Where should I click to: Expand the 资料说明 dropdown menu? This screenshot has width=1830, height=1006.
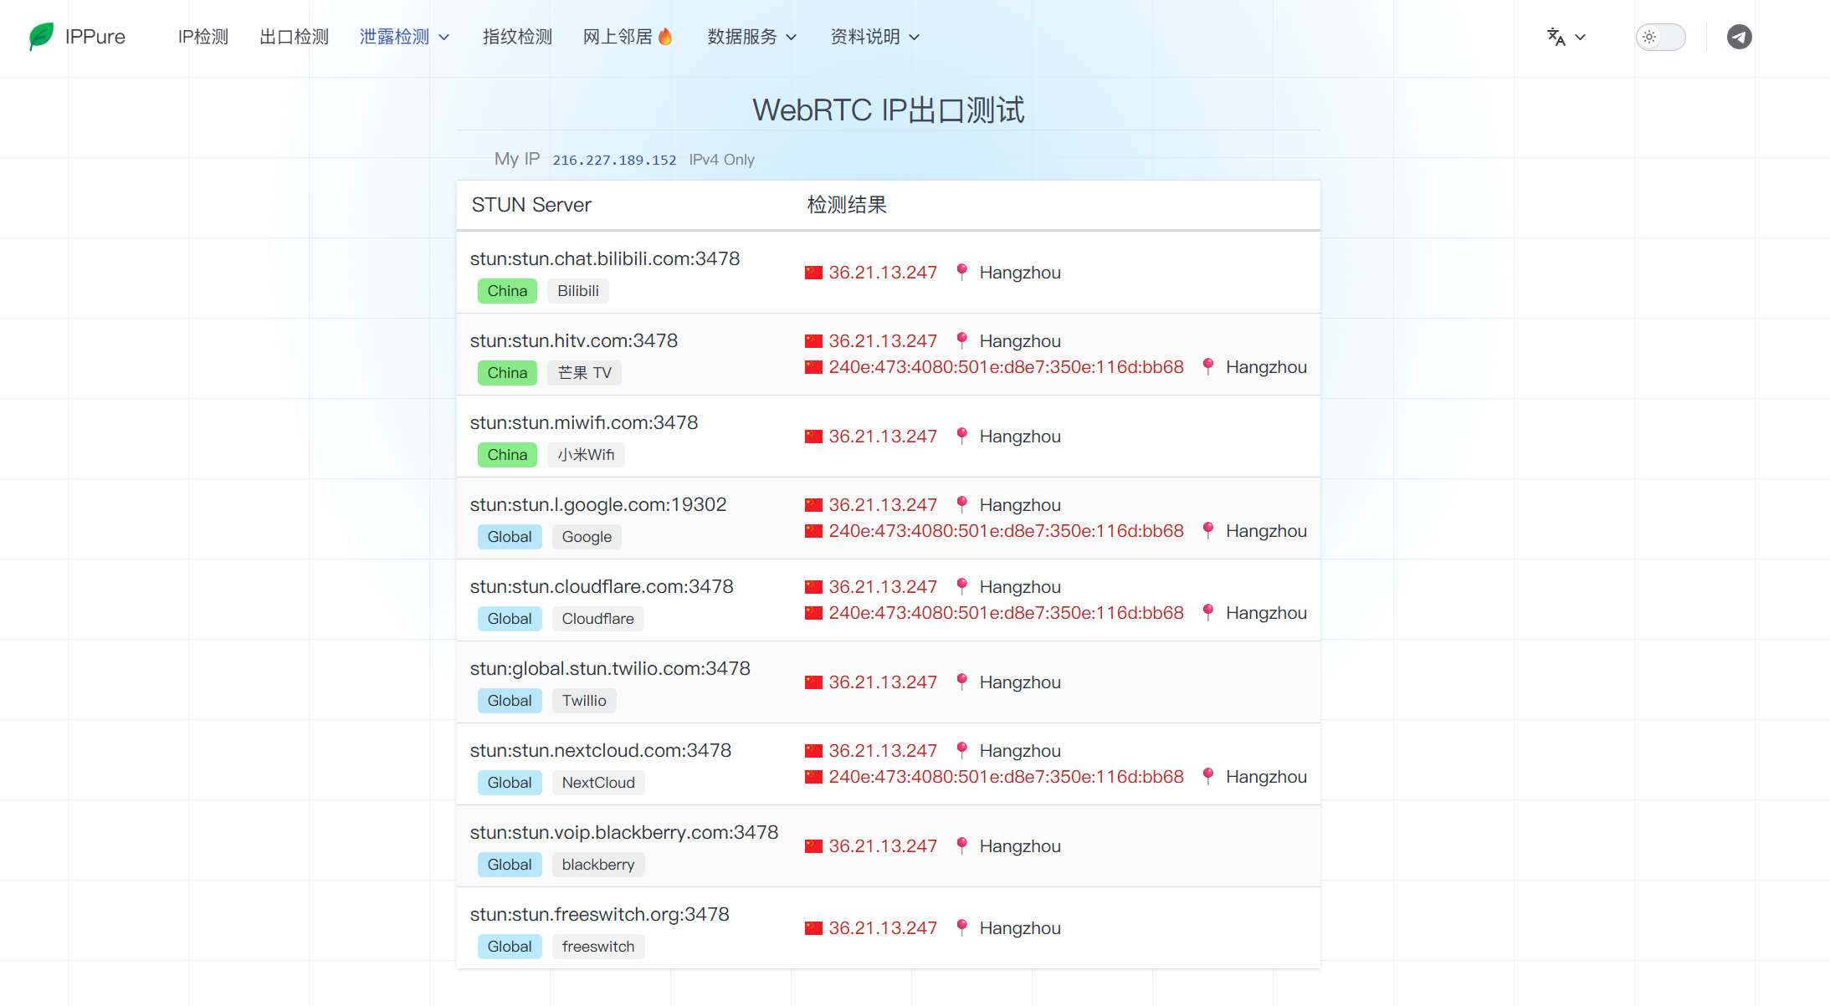[x=874, y=37]
